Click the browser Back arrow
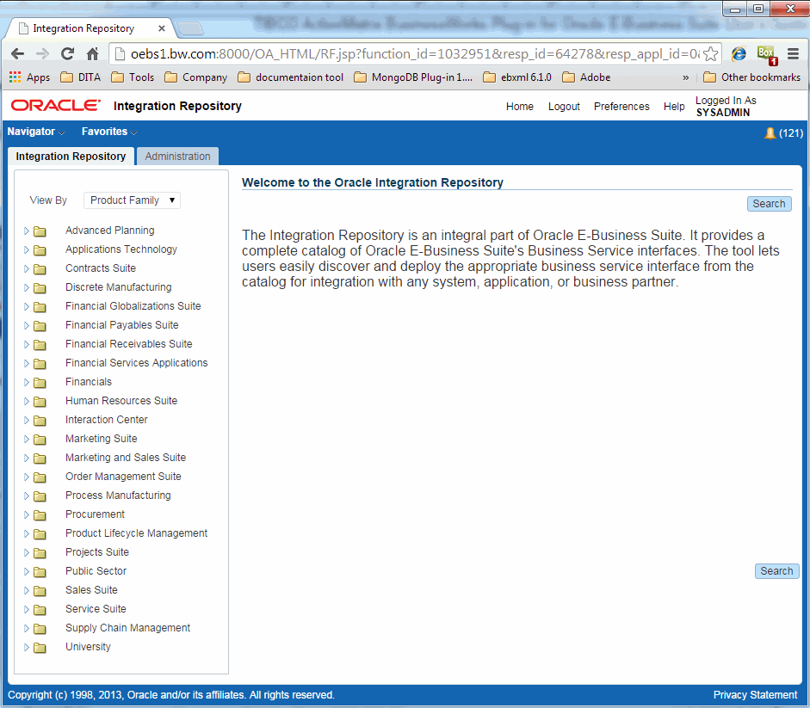 point(17,53)
